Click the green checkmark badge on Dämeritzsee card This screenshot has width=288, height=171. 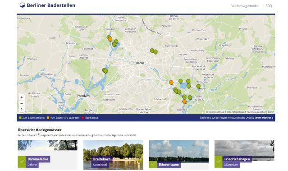[153, 164]
